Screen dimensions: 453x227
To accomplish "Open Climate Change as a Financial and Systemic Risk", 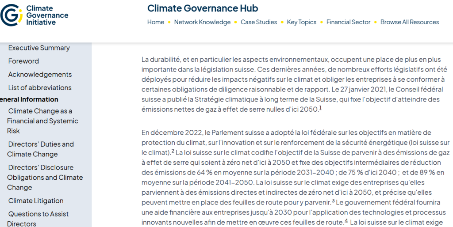I will (42, 121).
